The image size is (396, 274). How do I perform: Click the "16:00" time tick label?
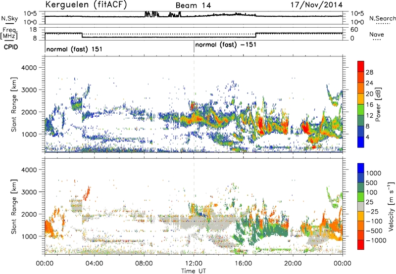pos(244,264)
